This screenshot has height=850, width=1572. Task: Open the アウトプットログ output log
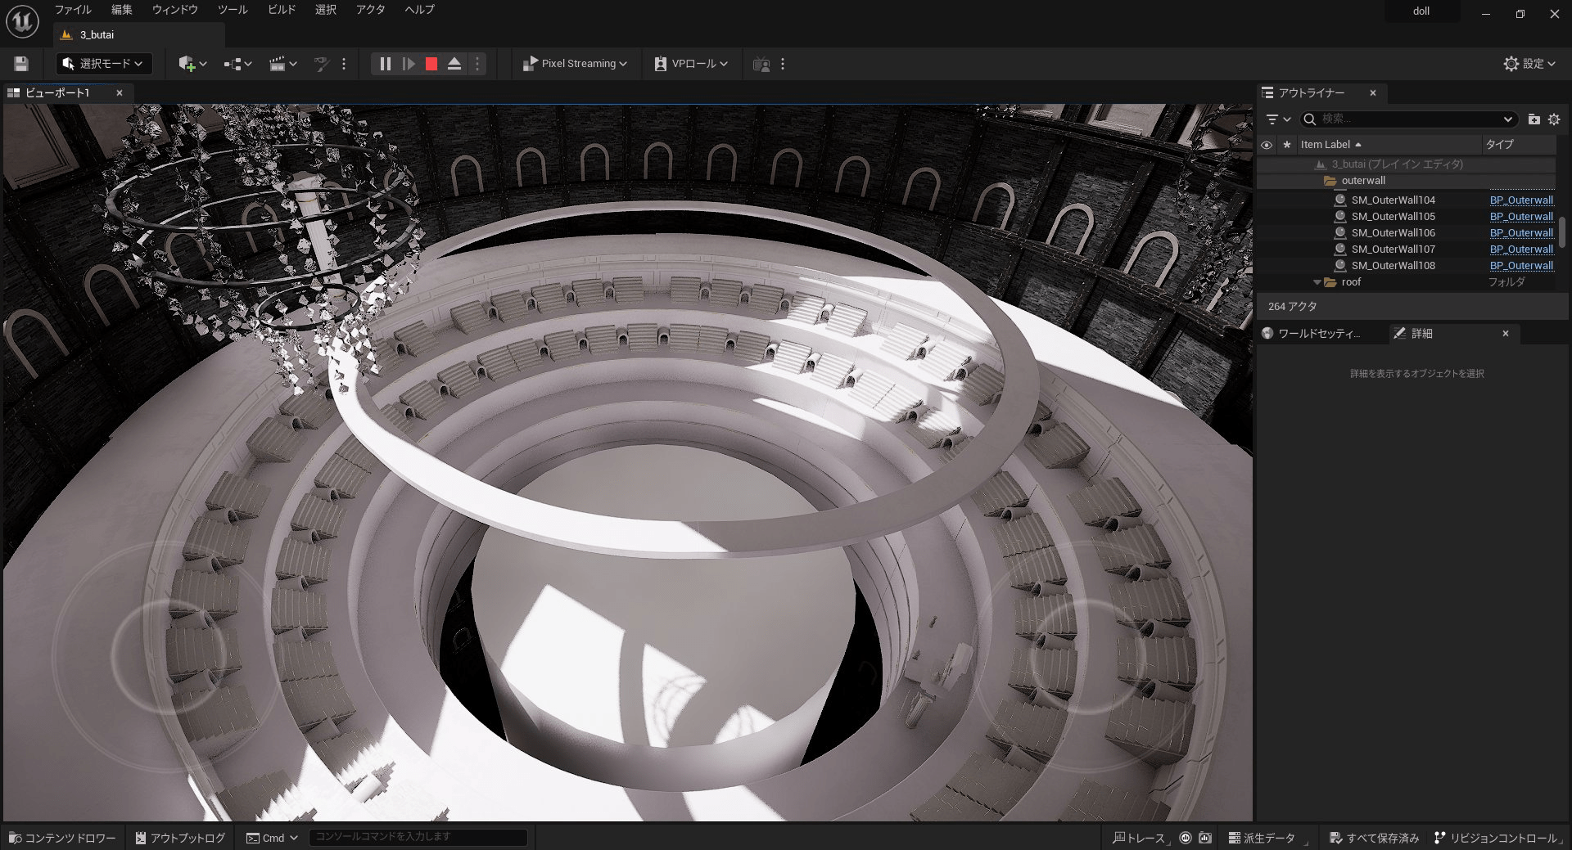pyautogui.click(x=180, y=838)
